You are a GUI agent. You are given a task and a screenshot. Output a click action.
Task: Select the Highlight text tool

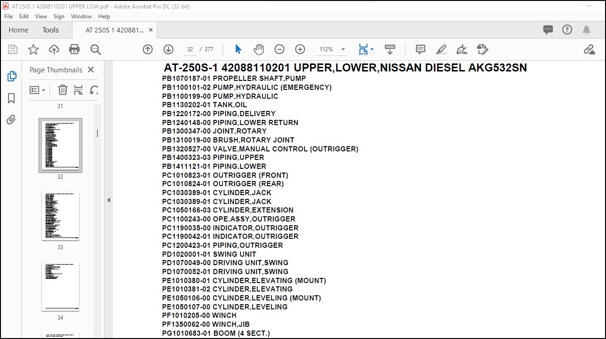click(x=441, y=49)
